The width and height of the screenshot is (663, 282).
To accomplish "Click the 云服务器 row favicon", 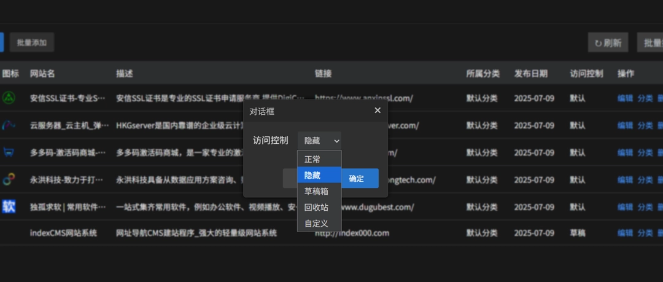I will [9, 125].
